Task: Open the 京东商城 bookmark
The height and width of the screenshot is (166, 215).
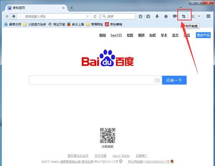Action: 113,24
